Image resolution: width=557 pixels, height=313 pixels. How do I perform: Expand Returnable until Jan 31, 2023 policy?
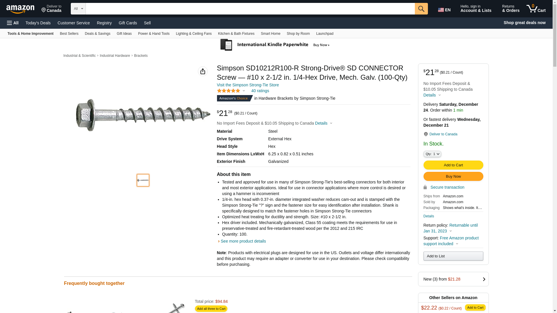pos(451,228)
